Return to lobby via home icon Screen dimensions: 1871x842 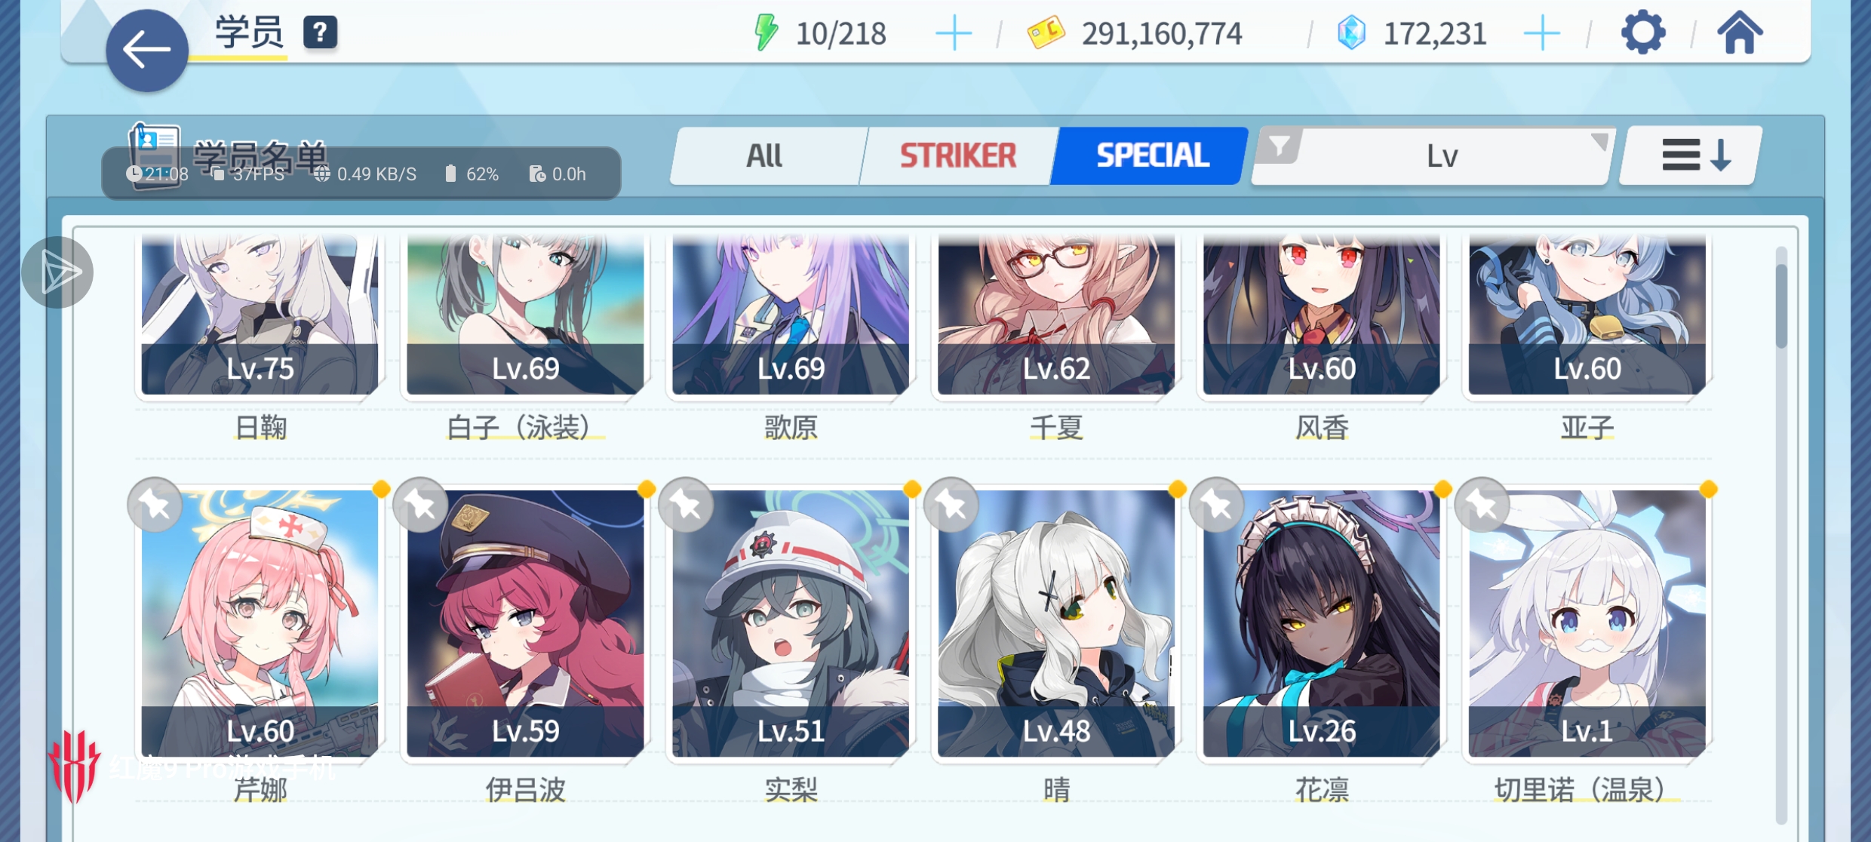click(x=1740, y=32)
